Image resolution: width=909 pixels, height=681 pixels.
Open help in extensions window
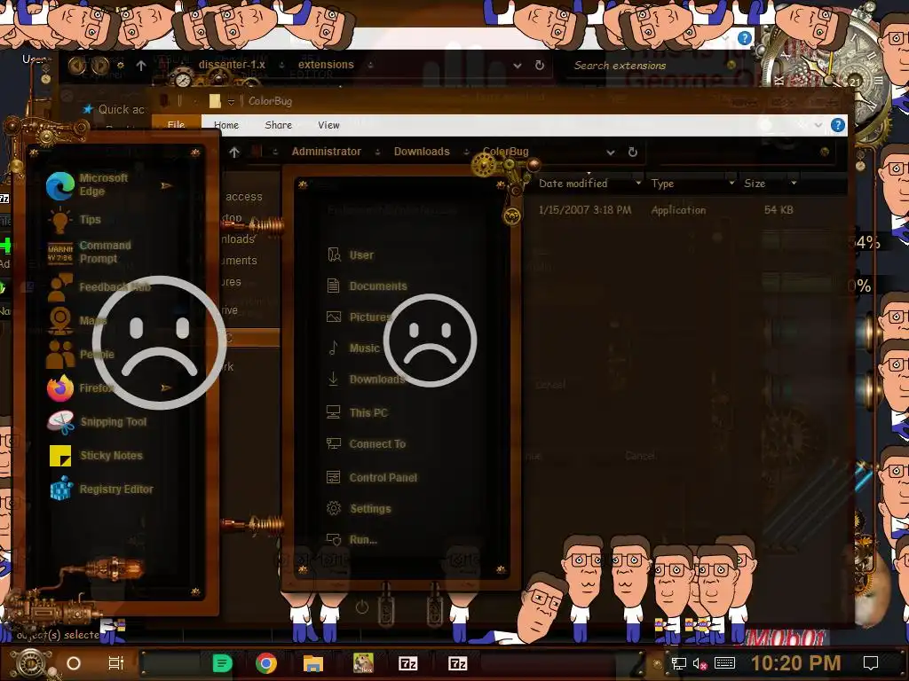pos(745,39)
